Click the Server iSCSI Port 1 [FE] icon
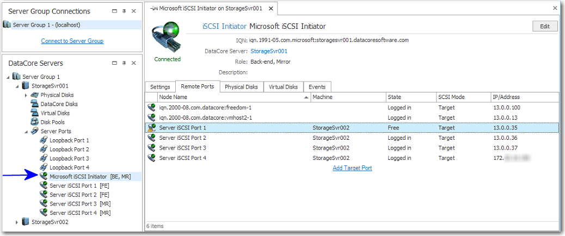The width and height of the screenshot is (565, 236). coord(44,185)
